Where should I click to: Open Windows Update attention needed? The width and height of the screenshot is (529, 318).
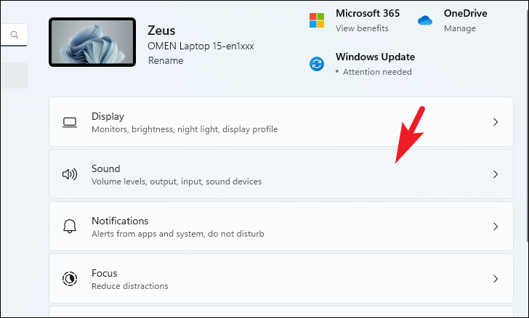(377, 72)
